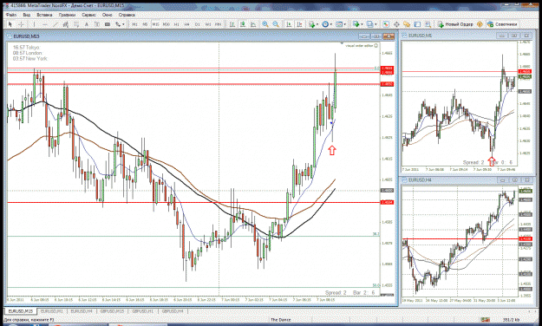Open the Графики menu
The width and height of the screenshot is (542, 326).
tap(67, 15)
